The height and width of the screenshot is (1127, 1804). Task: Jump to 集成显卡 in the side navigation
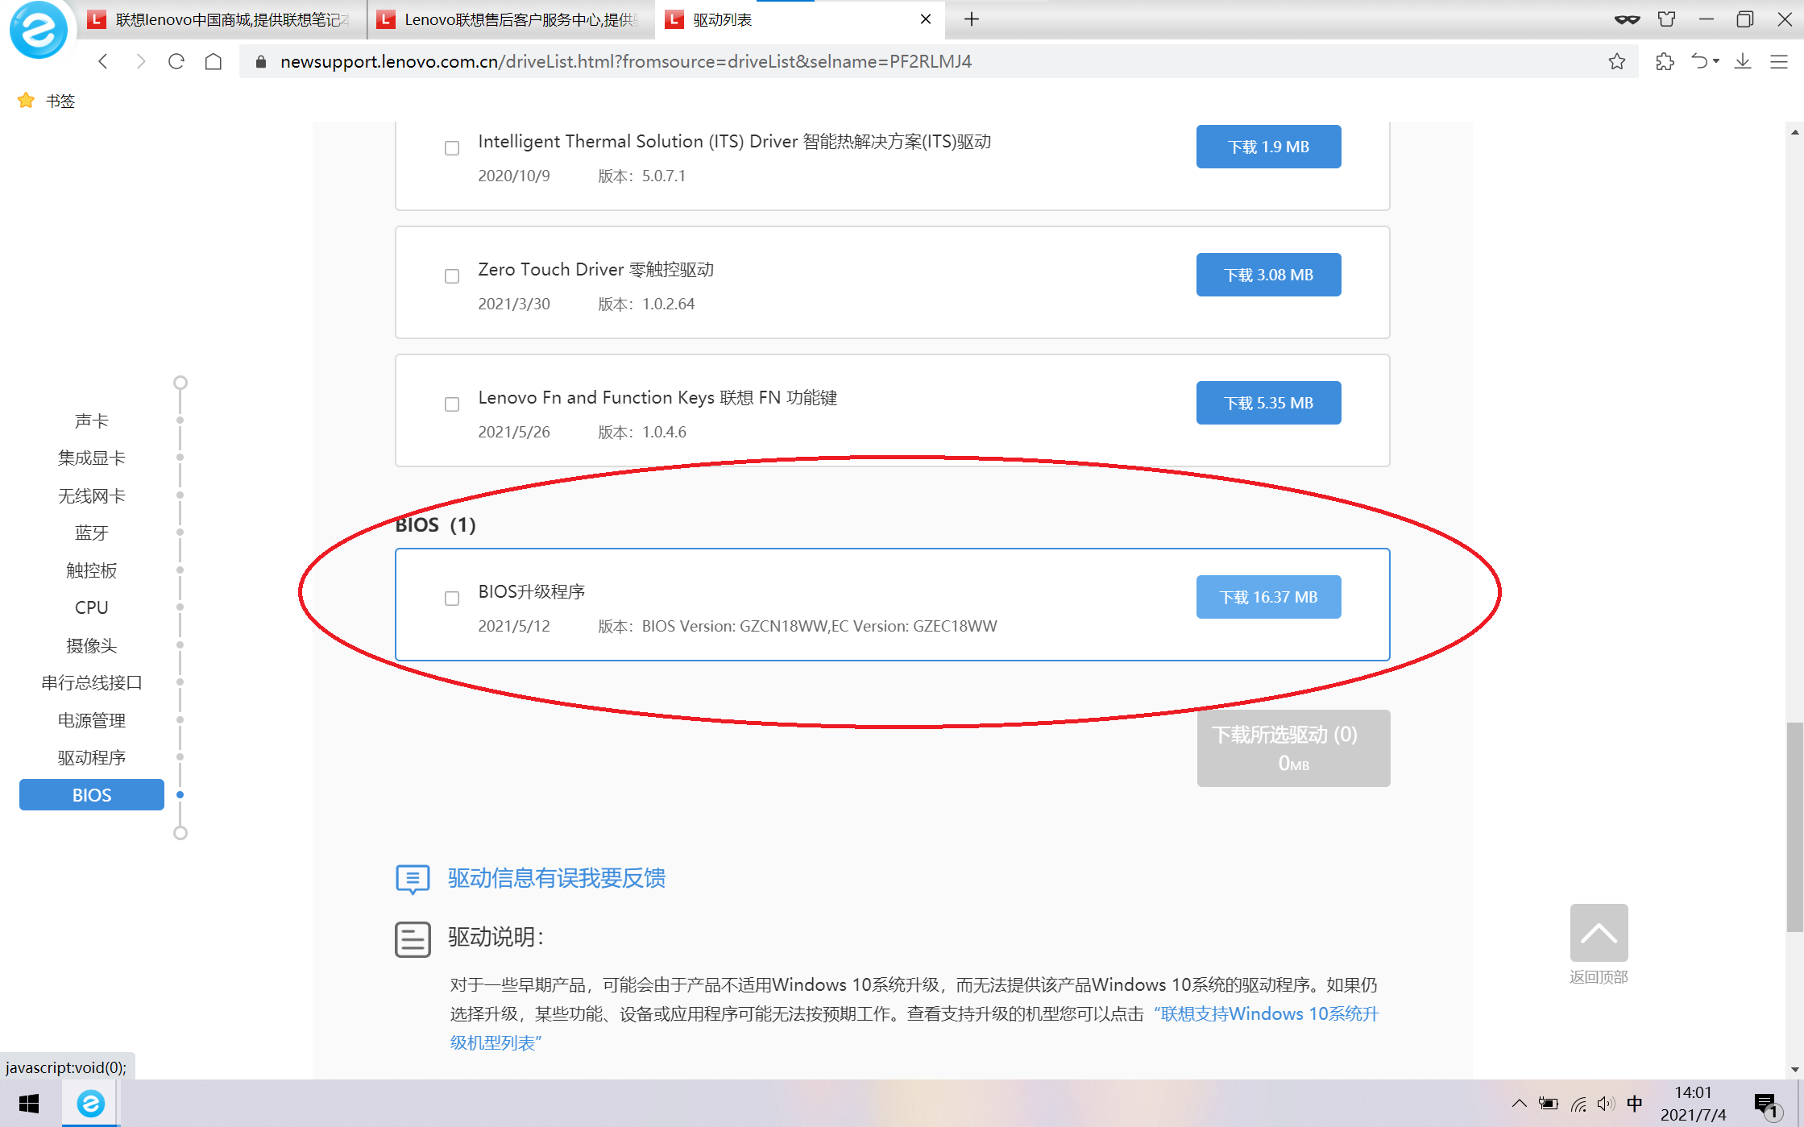[92, 458]
